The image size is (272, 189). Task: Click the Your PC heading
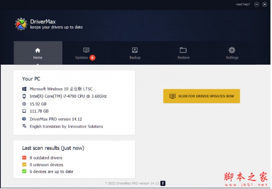(x=31, y=79)
